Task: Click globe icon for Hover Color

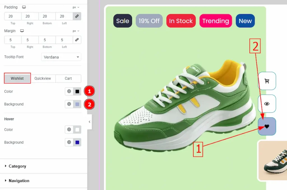Action: (69, 130)
